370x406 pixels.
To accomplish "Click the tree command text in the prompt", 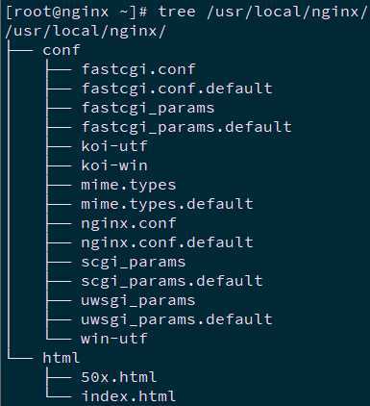I will click(x=177, y=12).
